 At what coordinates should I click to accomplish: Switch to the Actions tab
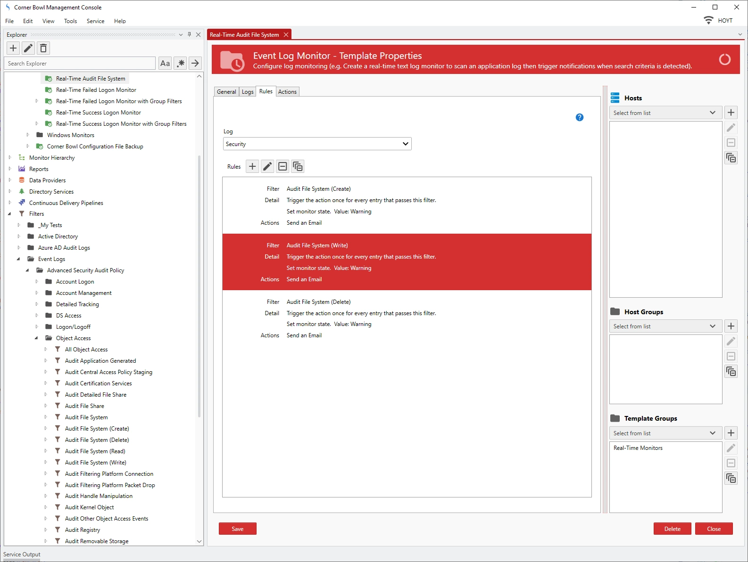[287, 92]
